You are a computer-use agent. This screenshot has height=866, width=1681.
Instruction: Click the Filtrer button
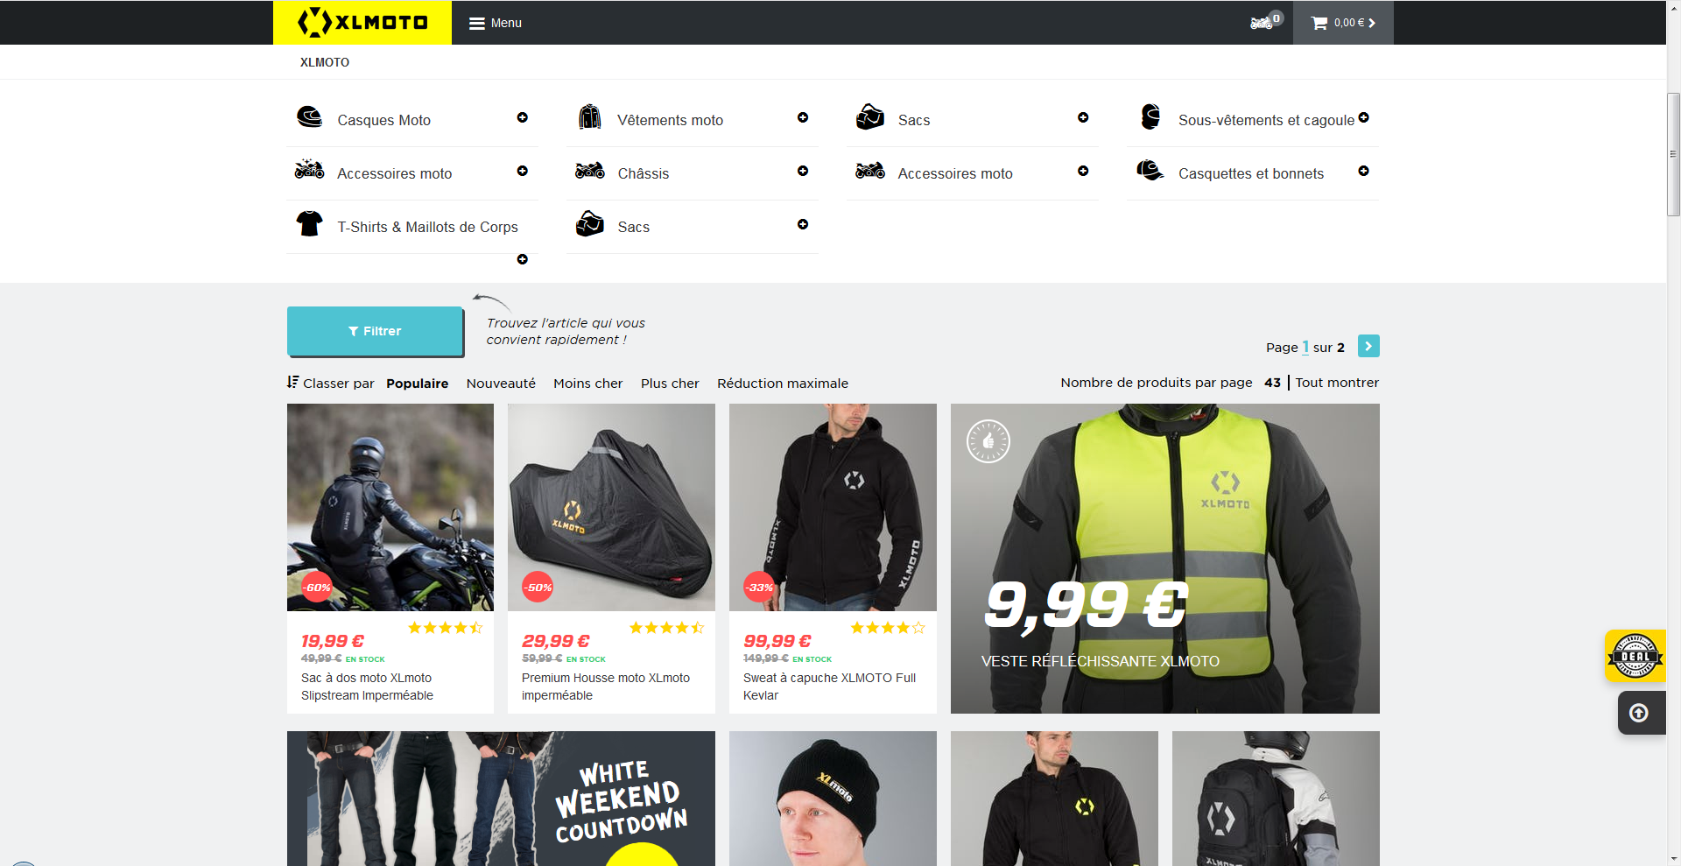point(375,331)
